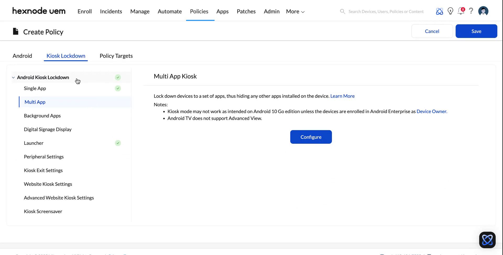Image resolution: width=503 pixels, height=255 pixels.
Task: Click the Hexnode Genie atom icon
Action: [439, 11]
